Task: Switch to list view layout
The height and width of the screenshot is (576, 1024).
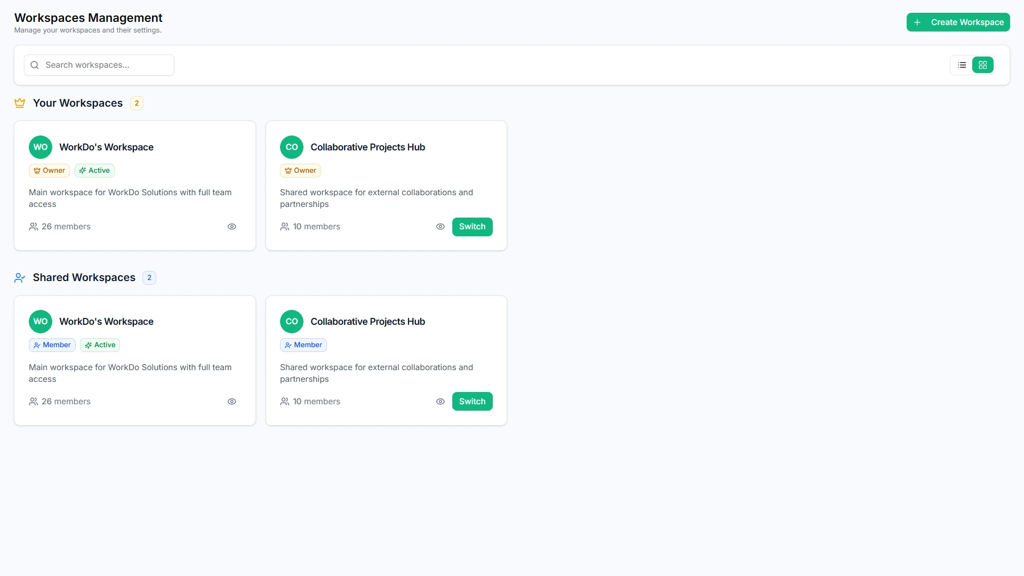Action: tap(962, 65)
